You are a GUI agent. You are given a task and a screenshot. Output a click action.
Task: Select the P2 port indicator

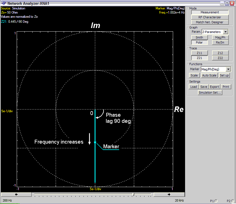[x=232, y=201]
